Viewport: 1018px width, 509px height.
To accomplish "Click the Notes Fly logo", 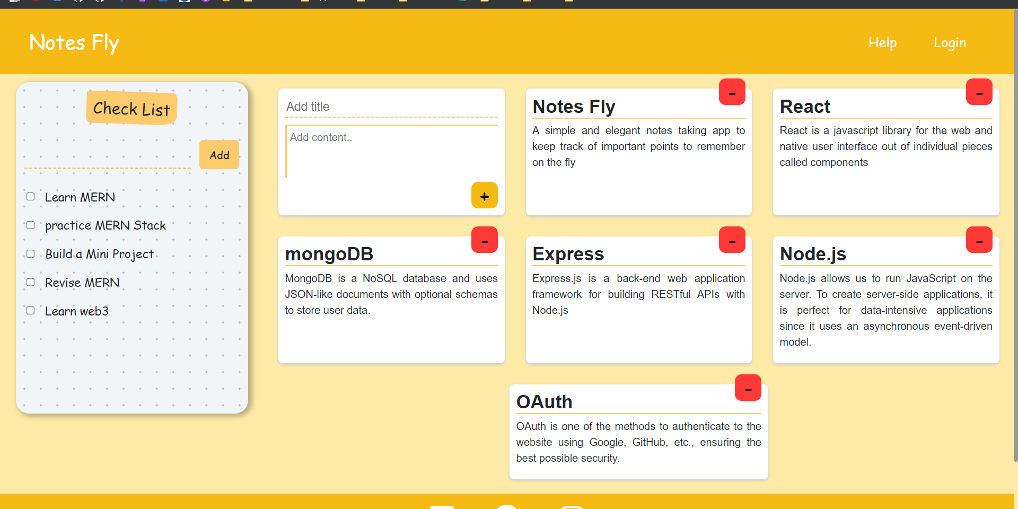I will coord(74,42).
